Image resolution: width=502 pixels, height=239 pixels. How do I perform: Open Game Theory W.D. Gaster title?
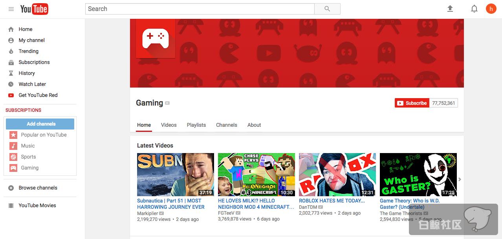[x=410, y=204]
